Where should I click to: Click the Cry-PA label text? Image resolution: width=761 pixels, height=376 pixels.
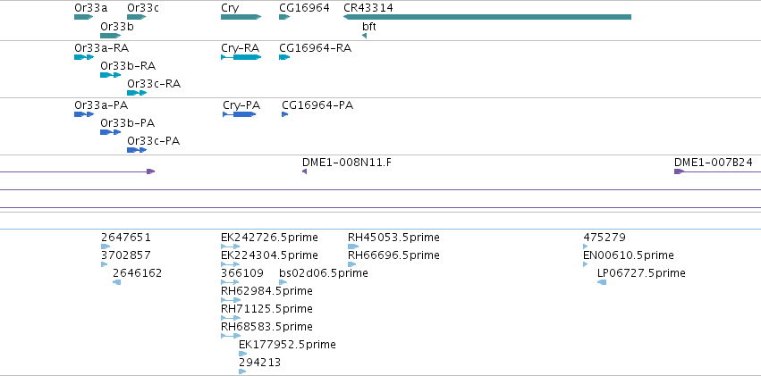pyautogui.click(x=241, y=105)
